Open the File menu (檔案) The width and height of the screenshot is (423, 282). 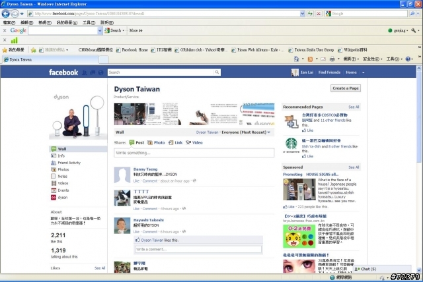click(x=9, y=22)
